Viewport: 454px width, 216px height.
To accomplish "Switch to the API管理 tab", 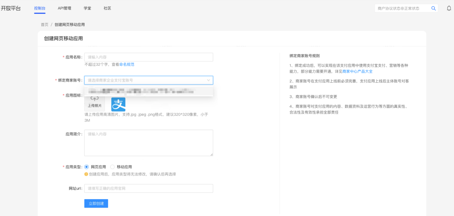I will tap(65, 8).
